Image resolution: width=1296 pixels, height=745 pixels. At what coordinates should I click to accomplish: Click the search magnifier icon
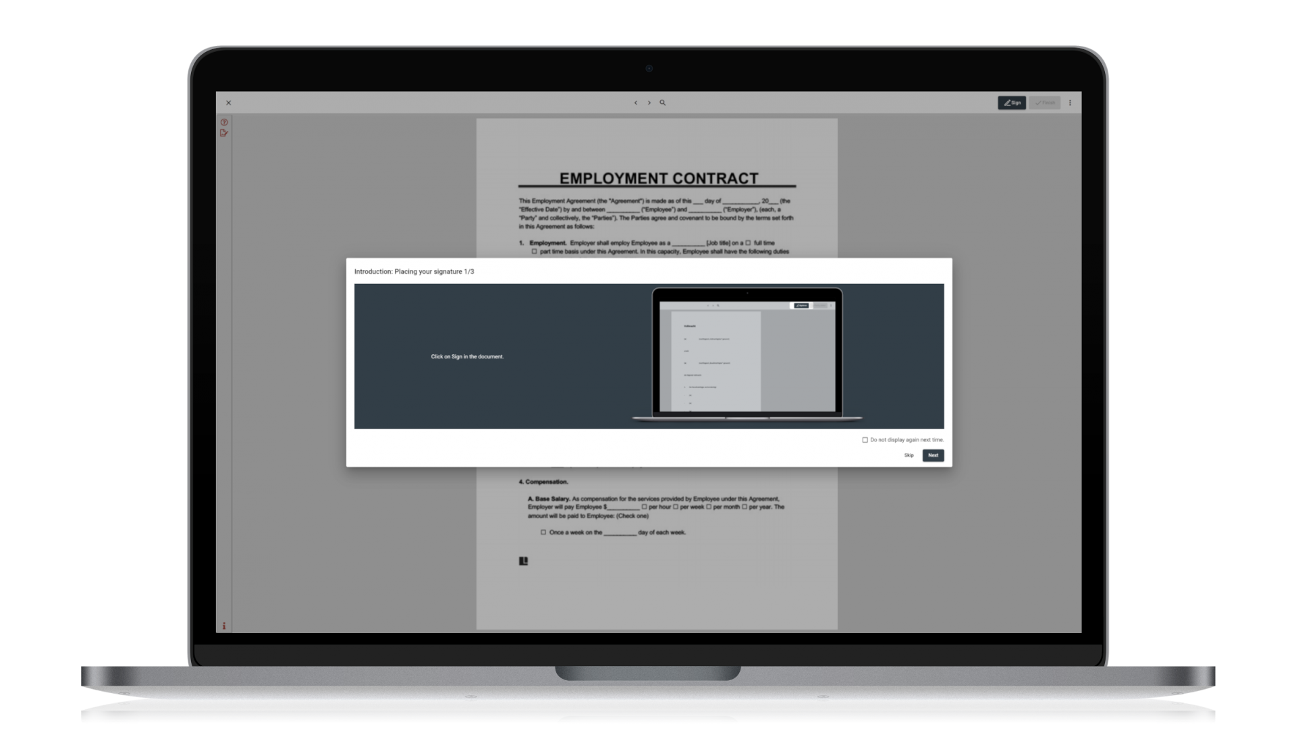(x=662, y=103)
